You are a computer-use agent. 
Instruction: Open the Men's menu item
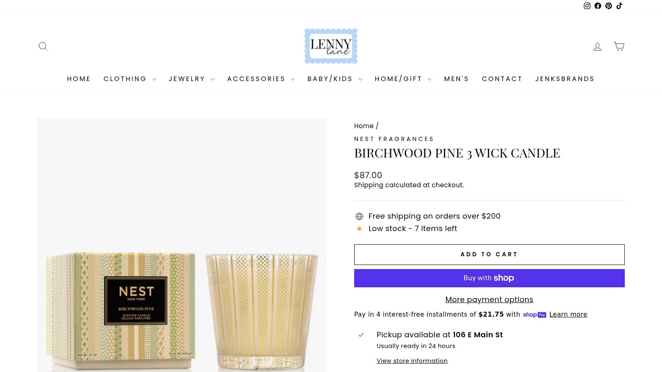click(456, 79)
